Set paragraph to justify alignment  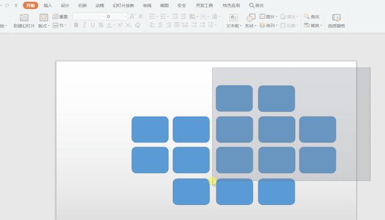[177, 25]
